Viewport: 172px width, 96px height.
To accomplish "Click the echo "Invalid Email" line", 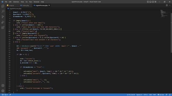I will pos(27,31).
